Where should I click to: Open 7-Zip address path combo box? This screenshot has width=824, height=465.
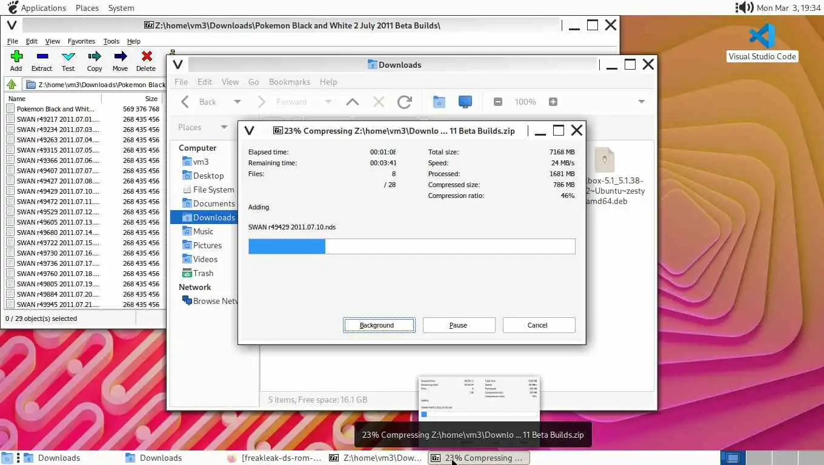tap(93, 85)
